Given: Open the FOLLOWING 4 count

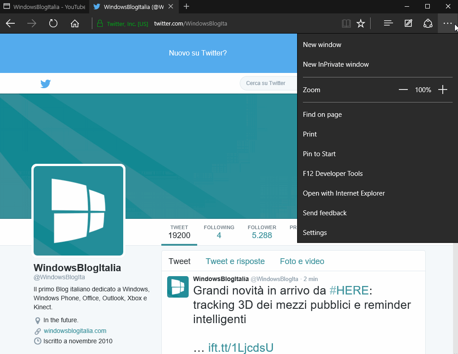Looking at the screenshot, I should pos(219,232).
